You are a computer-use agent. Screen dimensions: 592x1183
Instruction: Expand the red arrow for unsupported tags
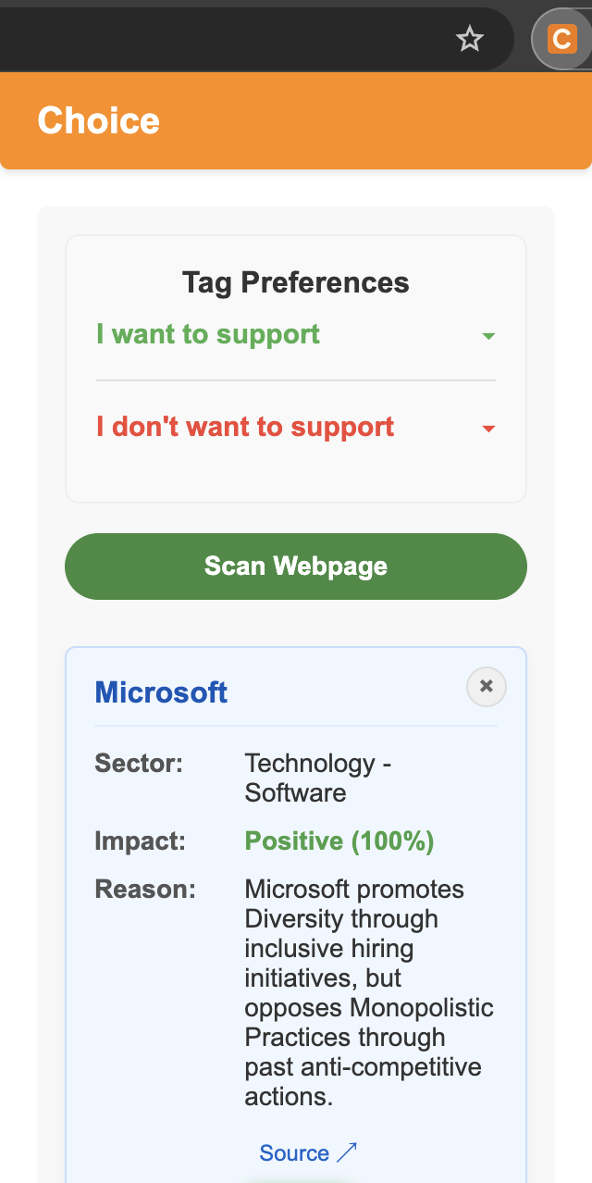pos(489,429)
